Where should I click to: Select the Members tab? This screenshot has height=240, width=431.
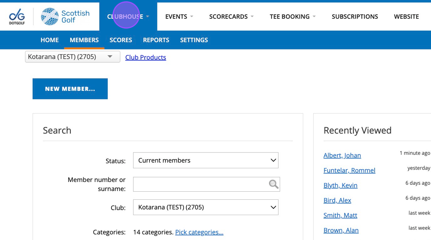(84, 40)
